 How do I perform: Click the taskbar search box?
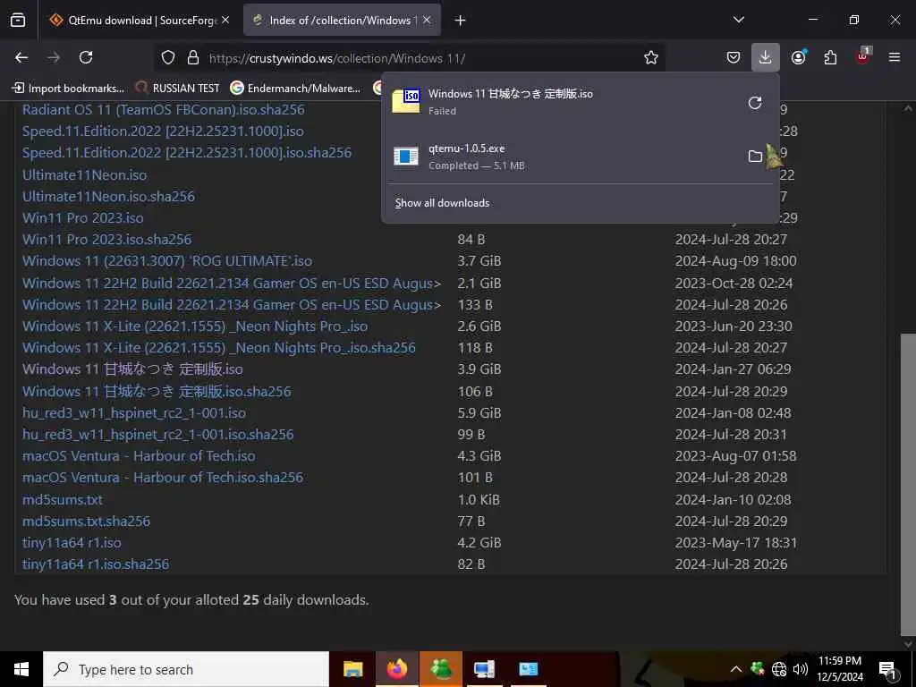pyautogui.click(x=186, y=669)
